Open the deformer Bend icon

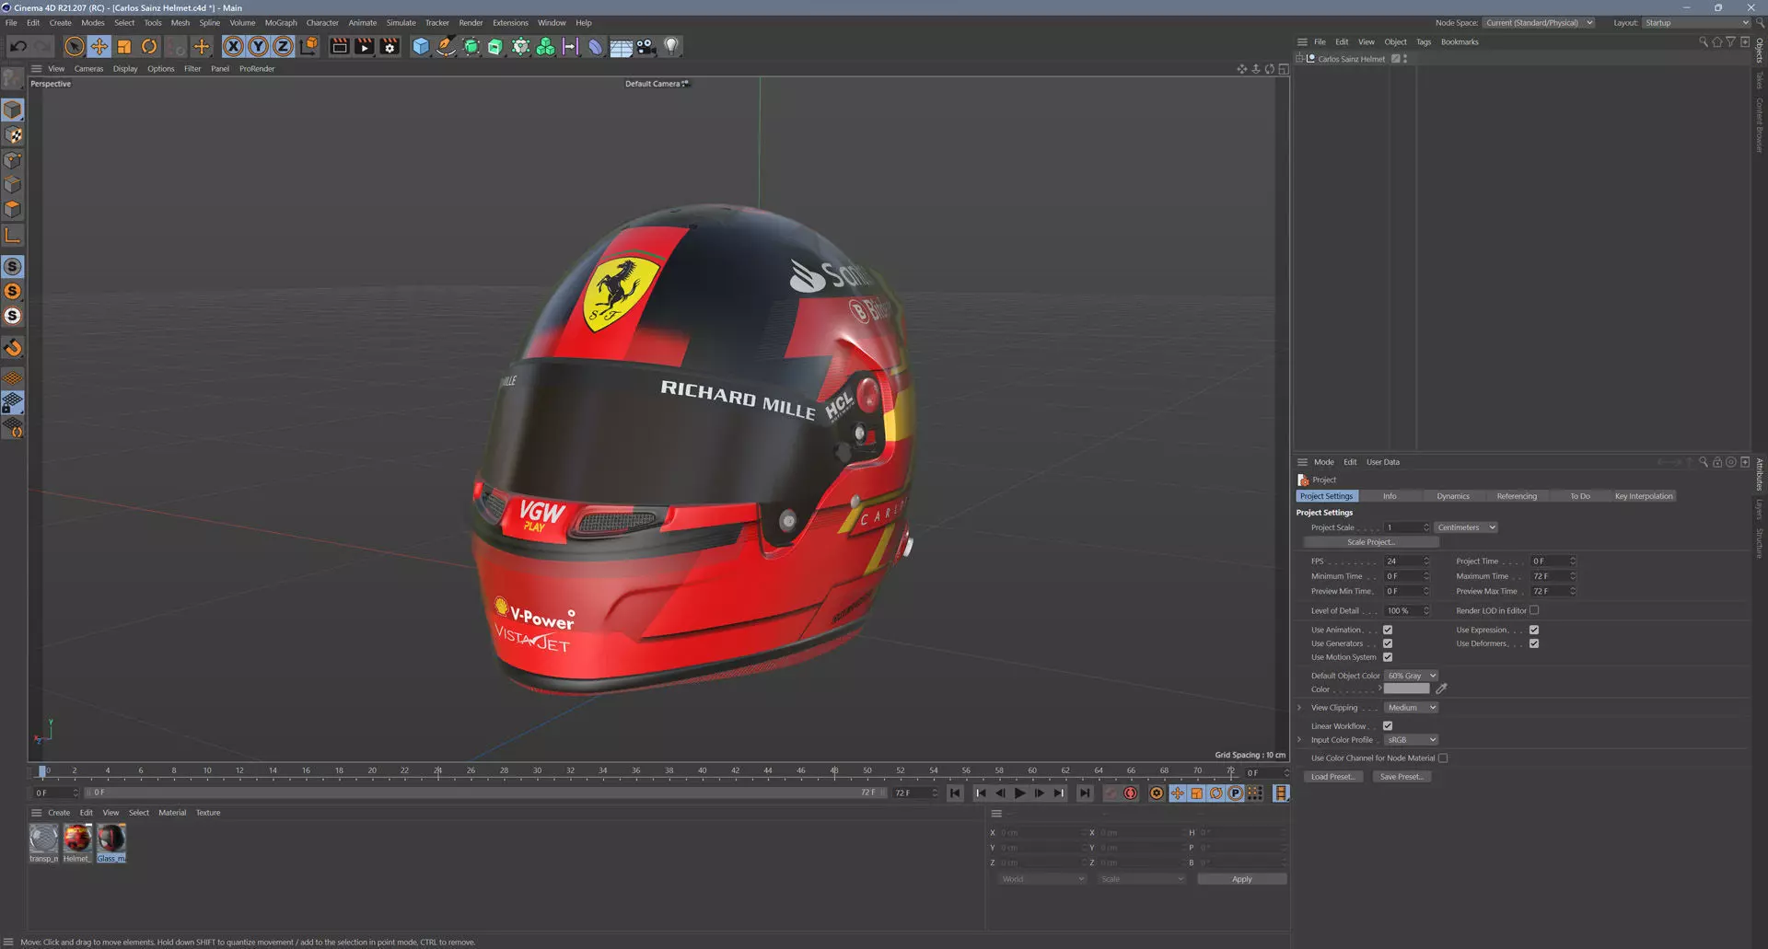coord(596,46)
